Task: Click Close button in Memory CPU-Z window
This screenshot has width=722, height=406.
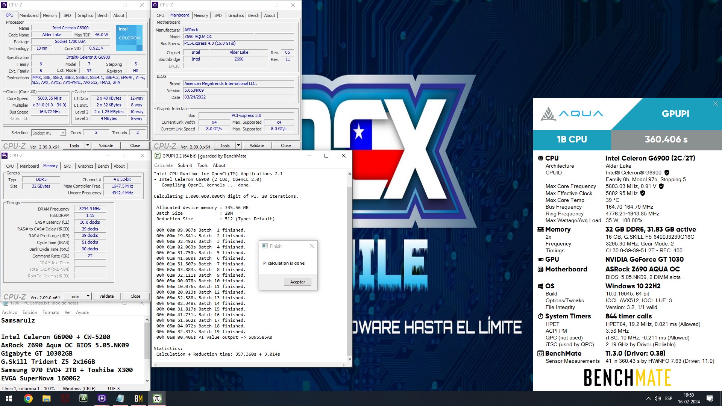Action: tap(135, 296)
